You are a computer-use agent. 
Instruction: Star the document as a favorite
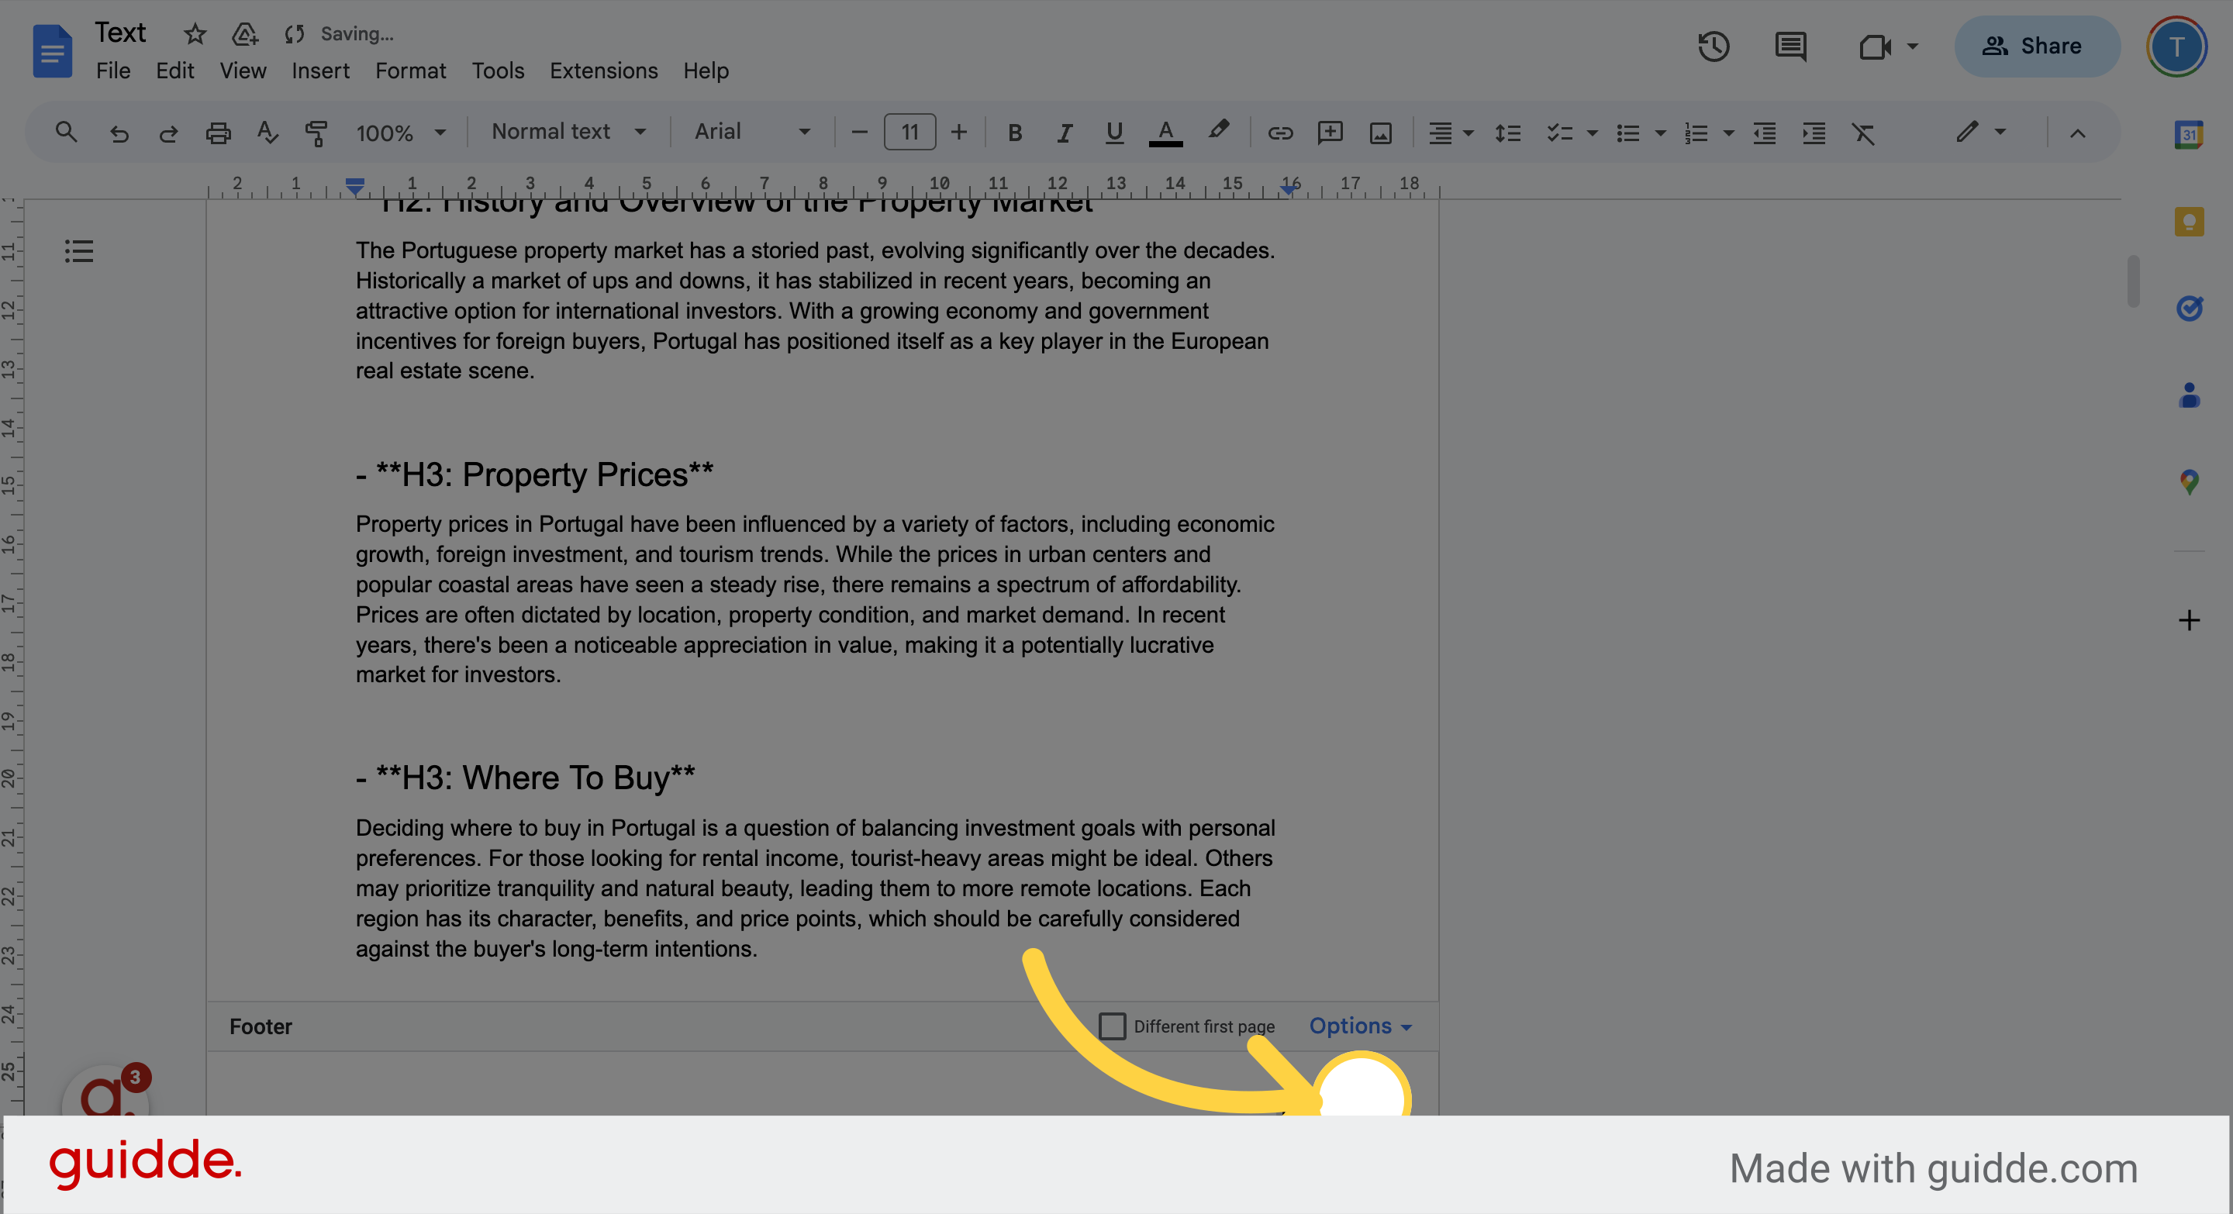[x=194, y=34]
